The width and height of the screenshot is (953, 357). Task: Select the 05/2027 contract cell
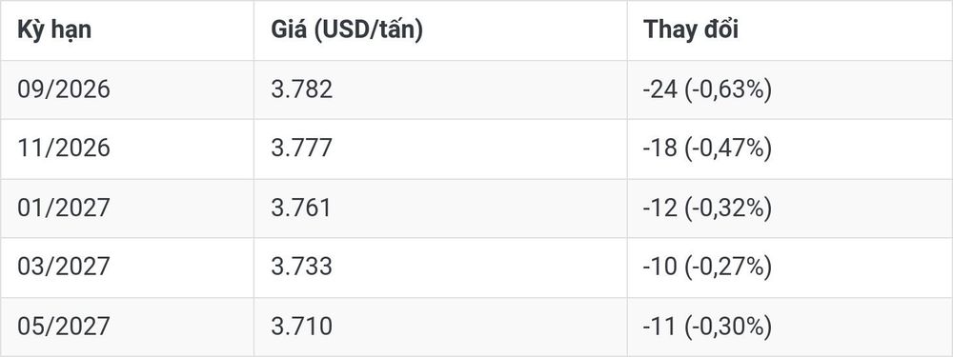pos(64,326)
